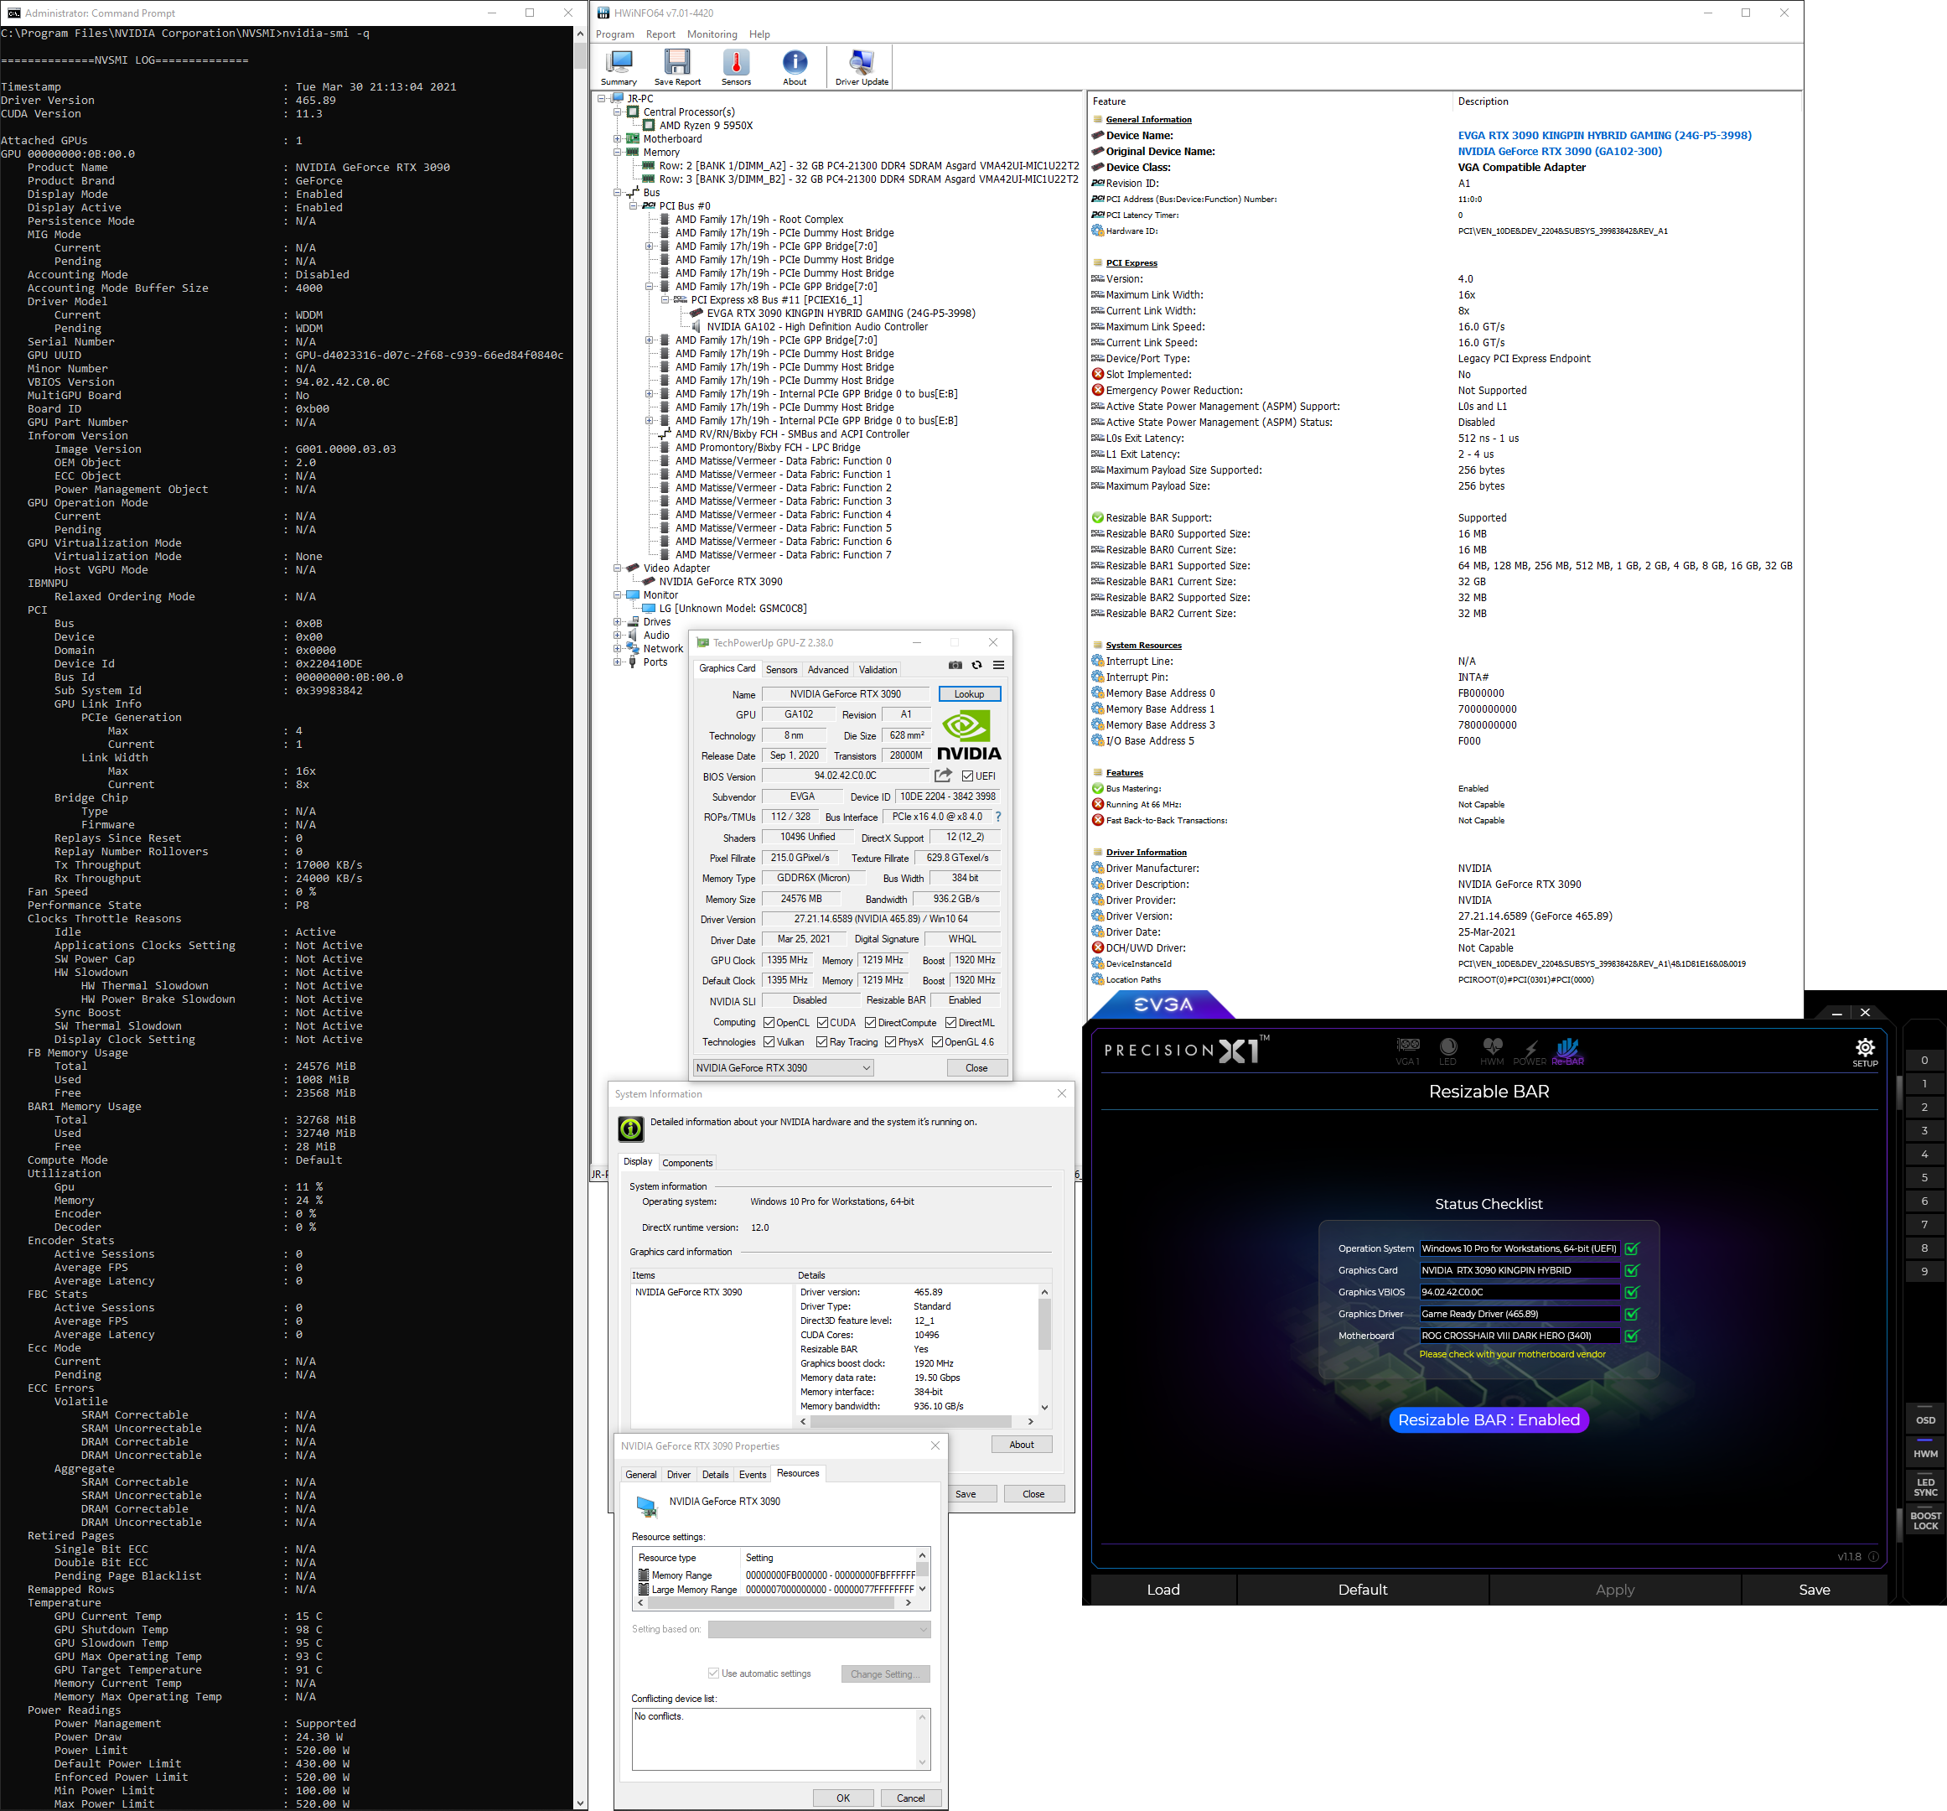Expand the Network tree node
The image size is (1947, 1811).
tap(618, 648)
